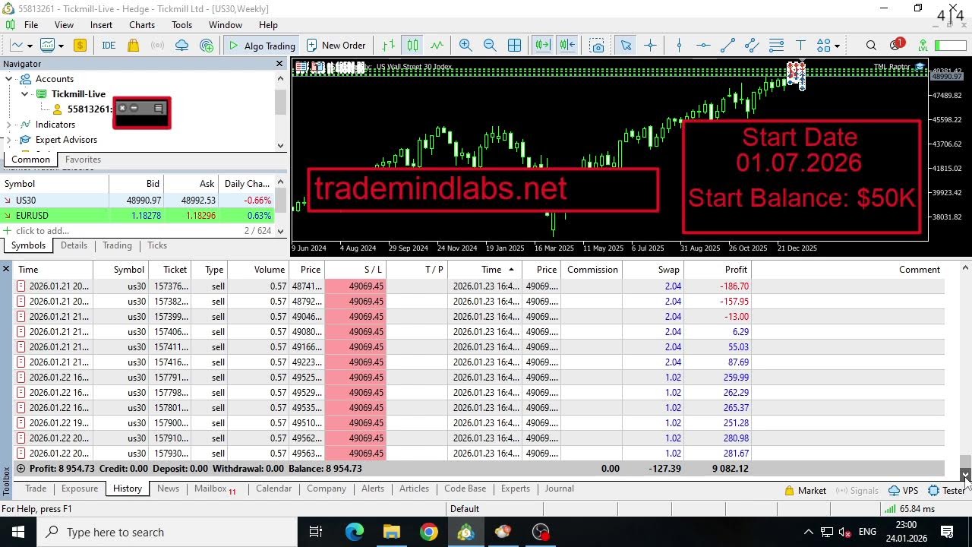The width and height of the screenshot is (972, 547).
Task: Open chart type dropdown arrow
Action: (28, 46)
